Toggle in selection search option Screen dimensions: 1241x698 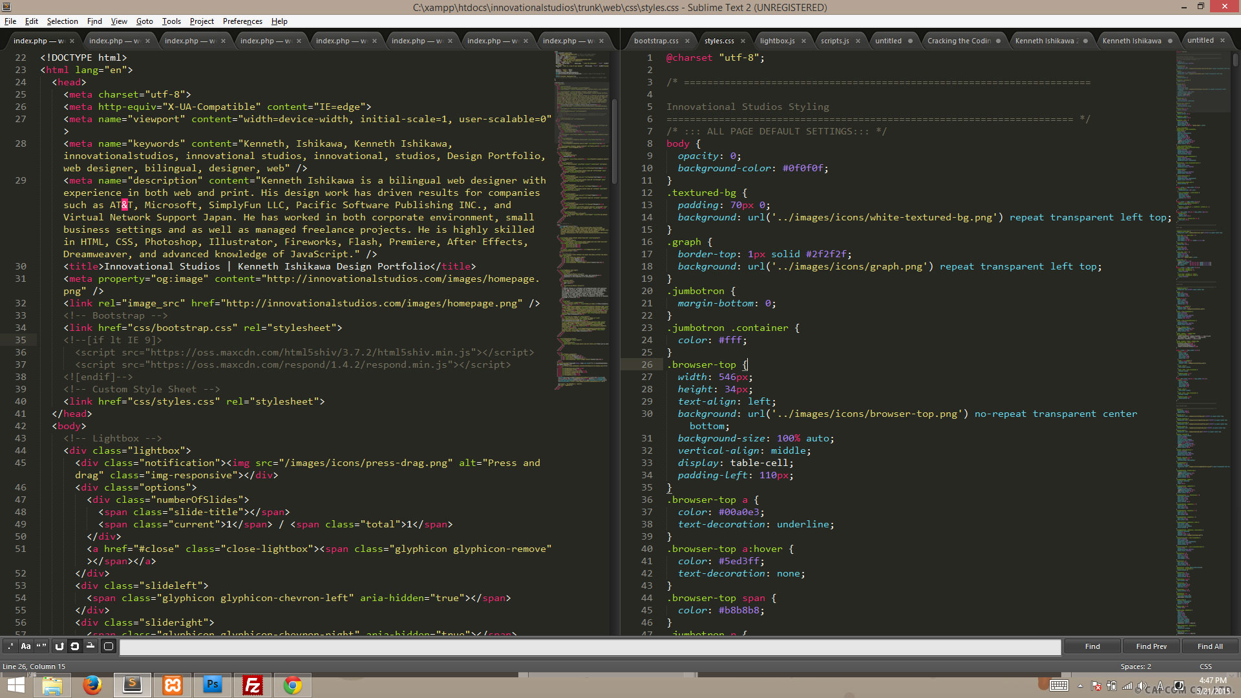click(90, 646)
